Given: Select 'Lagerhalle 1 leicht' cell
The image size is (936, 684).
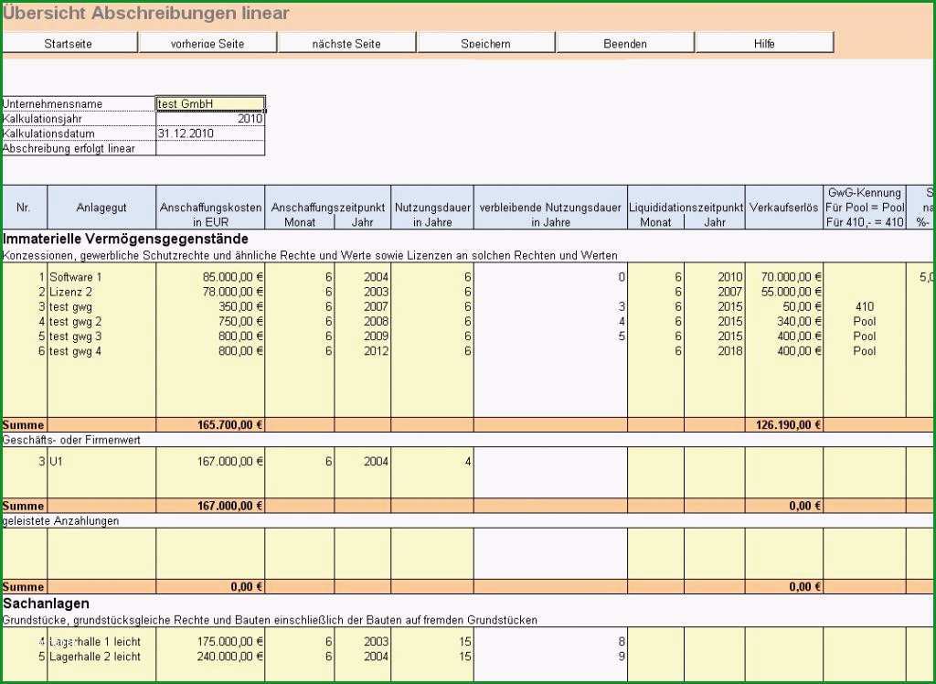Looking at the screenshot, I should click(x=101, y=642).
